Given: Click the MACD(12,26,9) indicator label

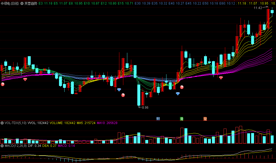Looking at the screenshot, I should click(16, 146).
